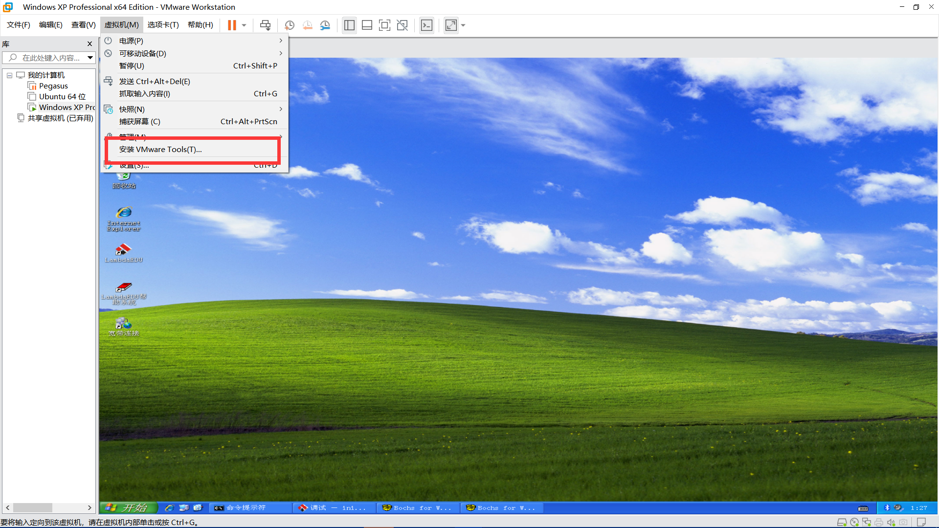Click the XP 开始 Start button

tap(128, 507)
